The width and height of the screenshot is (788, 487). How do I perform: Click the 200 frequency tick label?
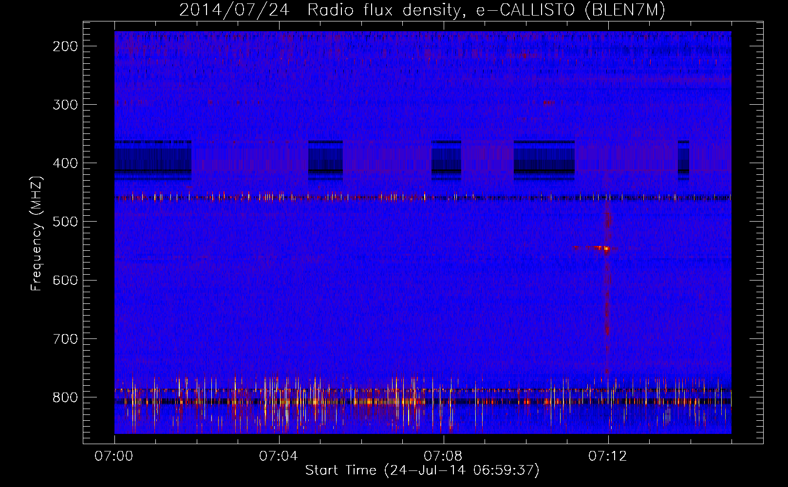click(65, 46)
